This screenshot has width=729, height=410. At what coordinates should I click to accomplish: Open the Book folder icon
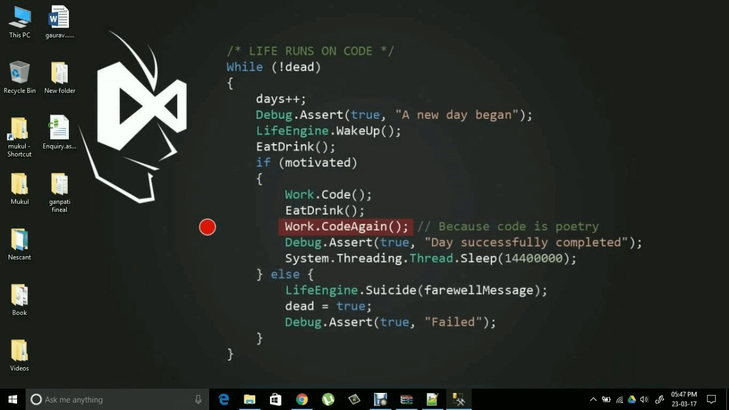point(19,300)
